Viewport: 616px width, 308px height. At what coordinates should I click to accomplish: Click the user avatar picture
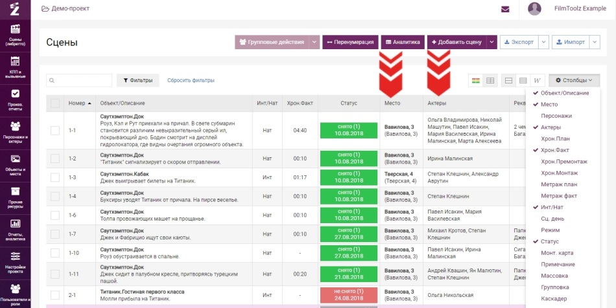tap(534, 8)
